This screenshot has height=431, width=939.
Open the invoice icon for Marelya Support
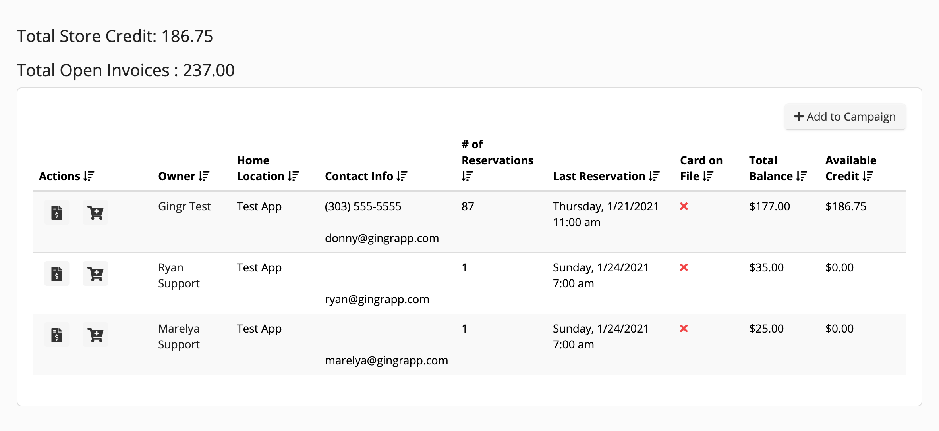(56, 335)
